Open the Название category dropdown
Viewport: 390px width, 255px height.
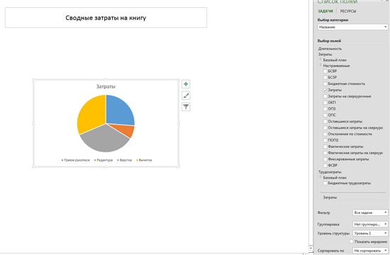coord(352,27)
